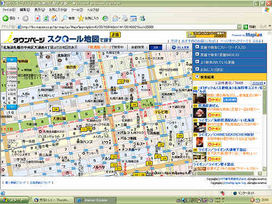
Task: Click the Stop icon in browser toolbar
Action: pos(38,18)
